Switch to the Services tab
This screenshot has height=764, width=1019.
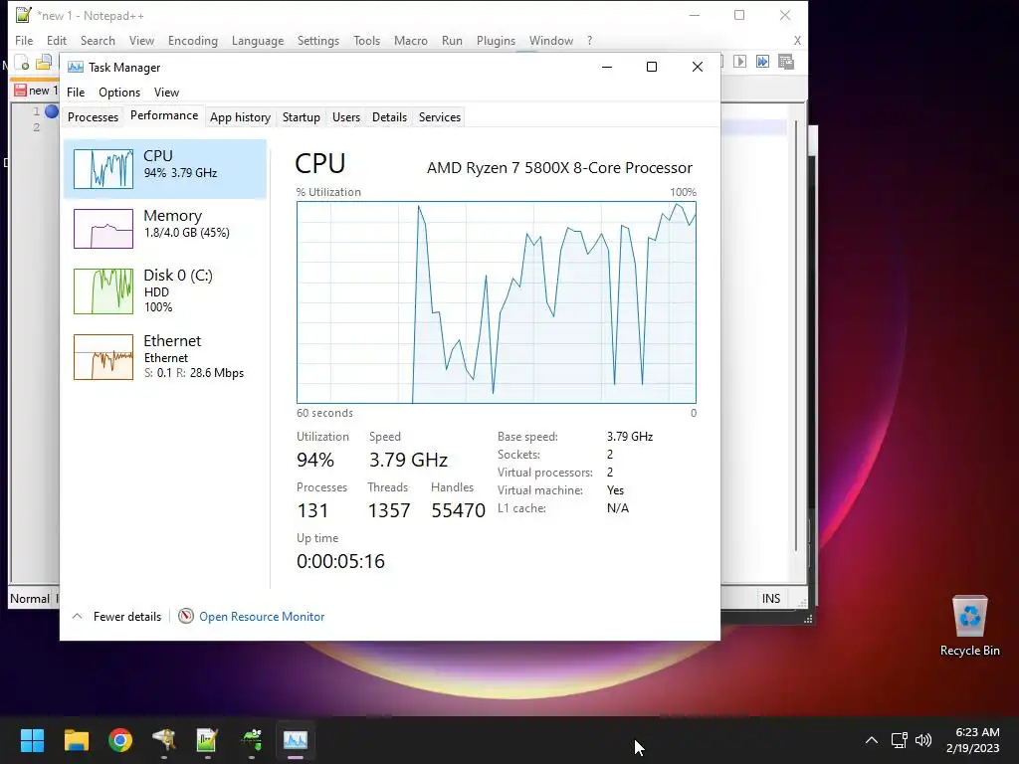pyautogui.click(x=439, y=117)
